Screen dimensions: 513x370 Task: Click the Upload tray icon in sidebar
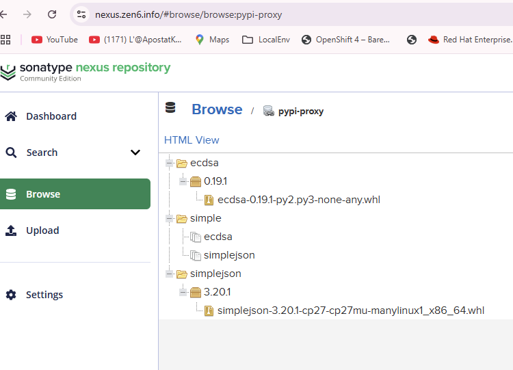coord(11,230)
